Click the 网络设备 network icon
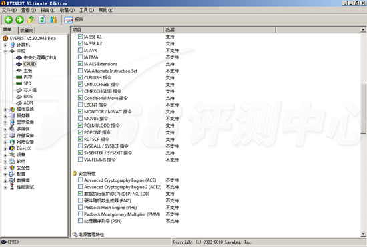This screenshot has height=247, width=367. (12, 142)
